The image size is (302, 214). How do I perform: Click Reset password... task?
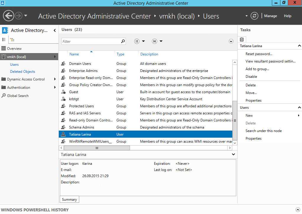259,54
